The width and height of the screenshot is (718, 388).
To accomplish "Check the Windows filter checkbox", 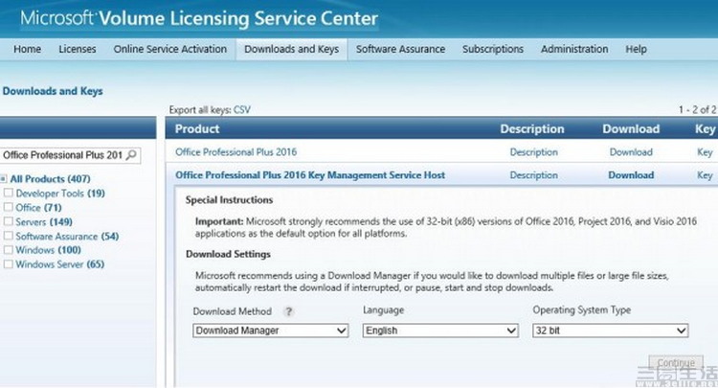I will pos(9,250).
